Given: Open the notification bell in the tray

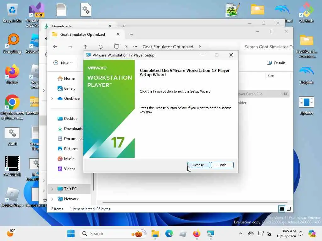Looking at the screenshot, I should [301, 233].
